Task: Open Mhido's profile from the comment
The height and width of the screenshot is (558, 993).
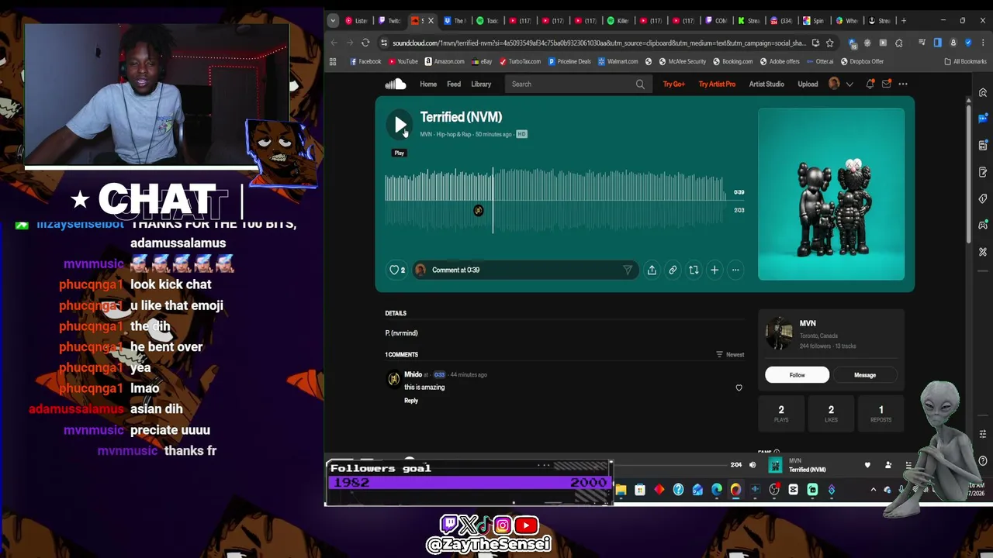Action: tap(413, 375)
